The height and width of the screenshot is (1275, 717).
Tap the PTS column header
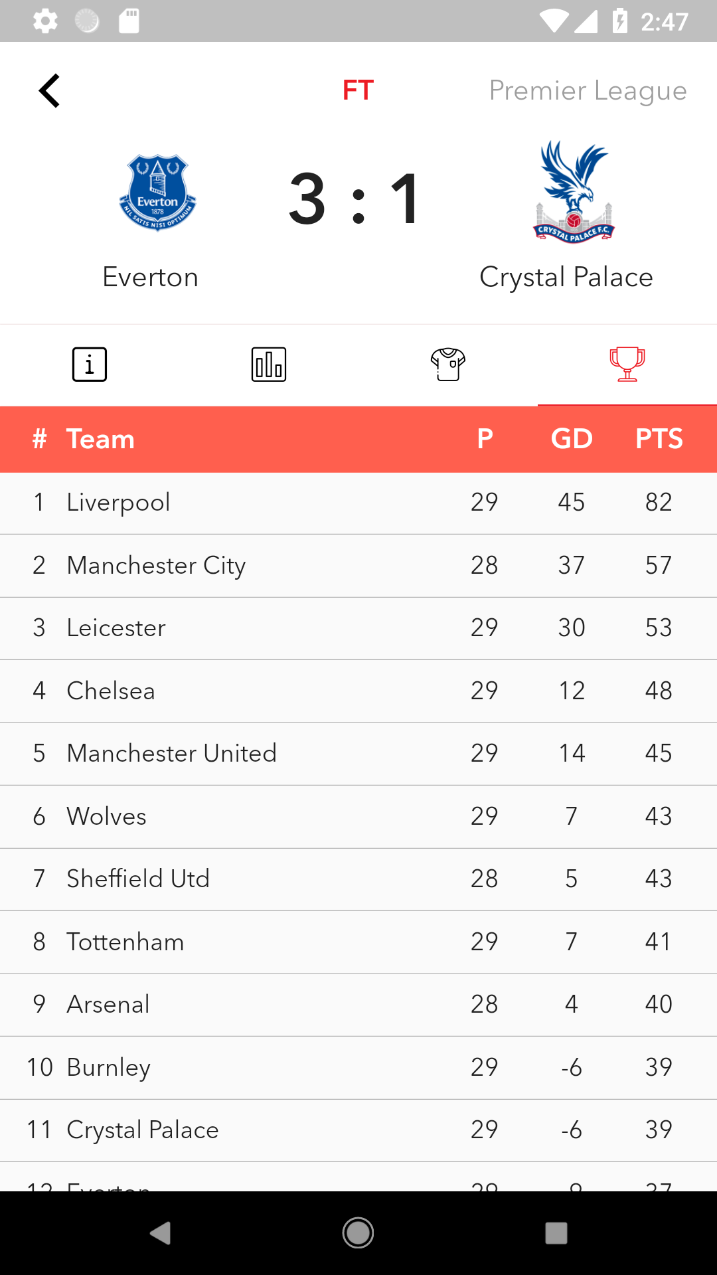(x=659, y=439)
